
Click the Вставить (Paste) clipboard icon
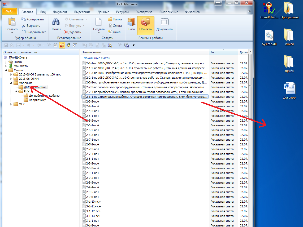pos(12,22)
